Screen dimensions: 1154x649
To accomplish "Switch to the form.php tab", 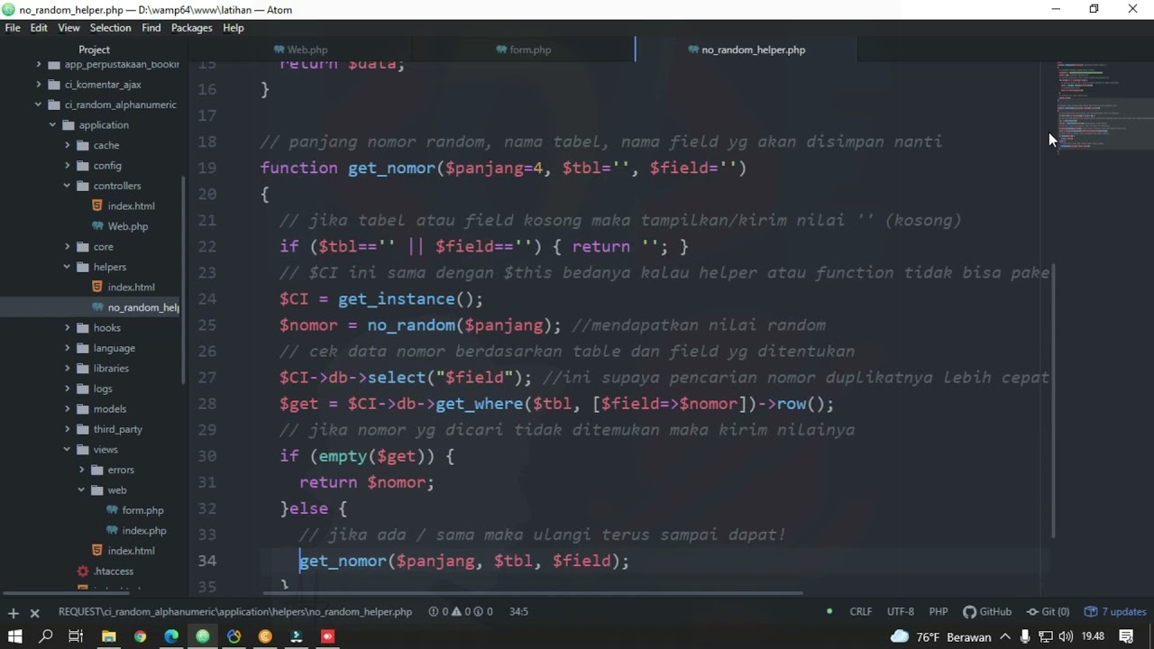I will (x=524, y=50).
